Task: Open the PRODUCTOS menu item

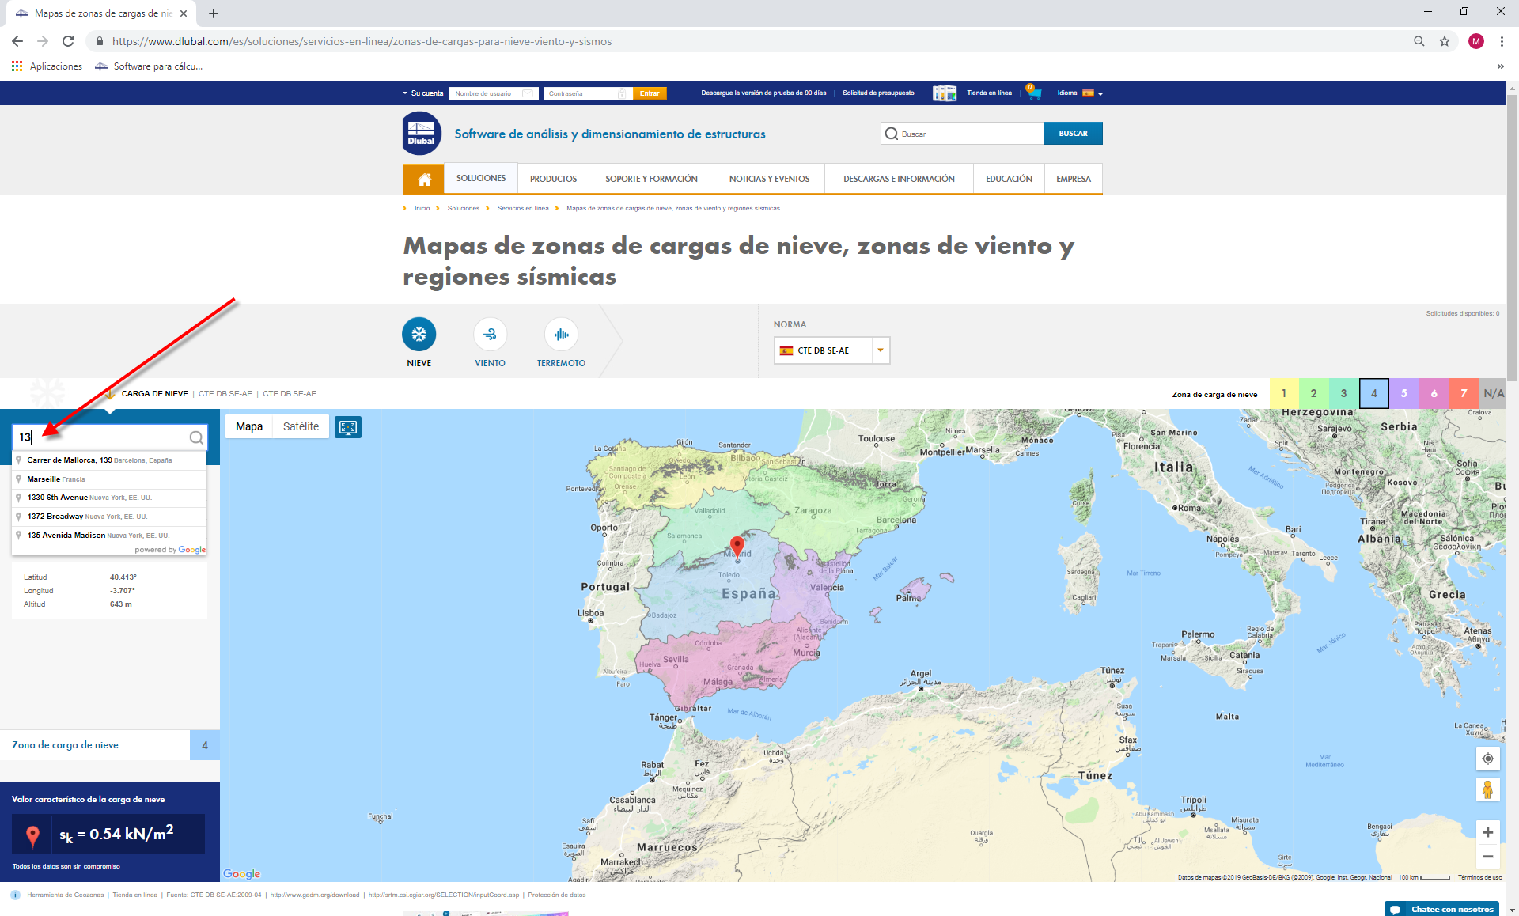Action: pos(553,179)
